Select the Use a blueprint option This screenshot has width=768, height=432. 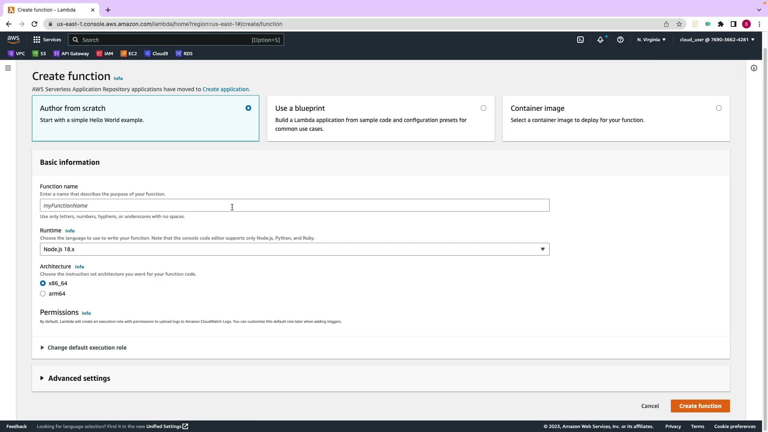484,108
